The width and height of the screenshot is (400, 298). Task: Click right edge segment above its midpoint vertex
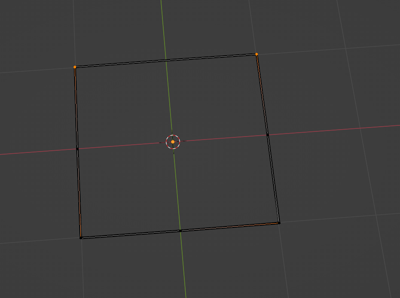tap(262, 94)
